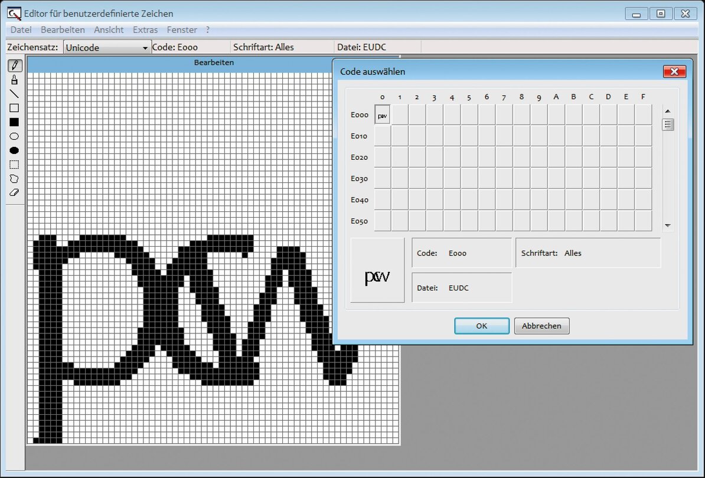This screenshot has height=478, width=705.
Task: Select the Pencil tool
Action: (15, 66)
